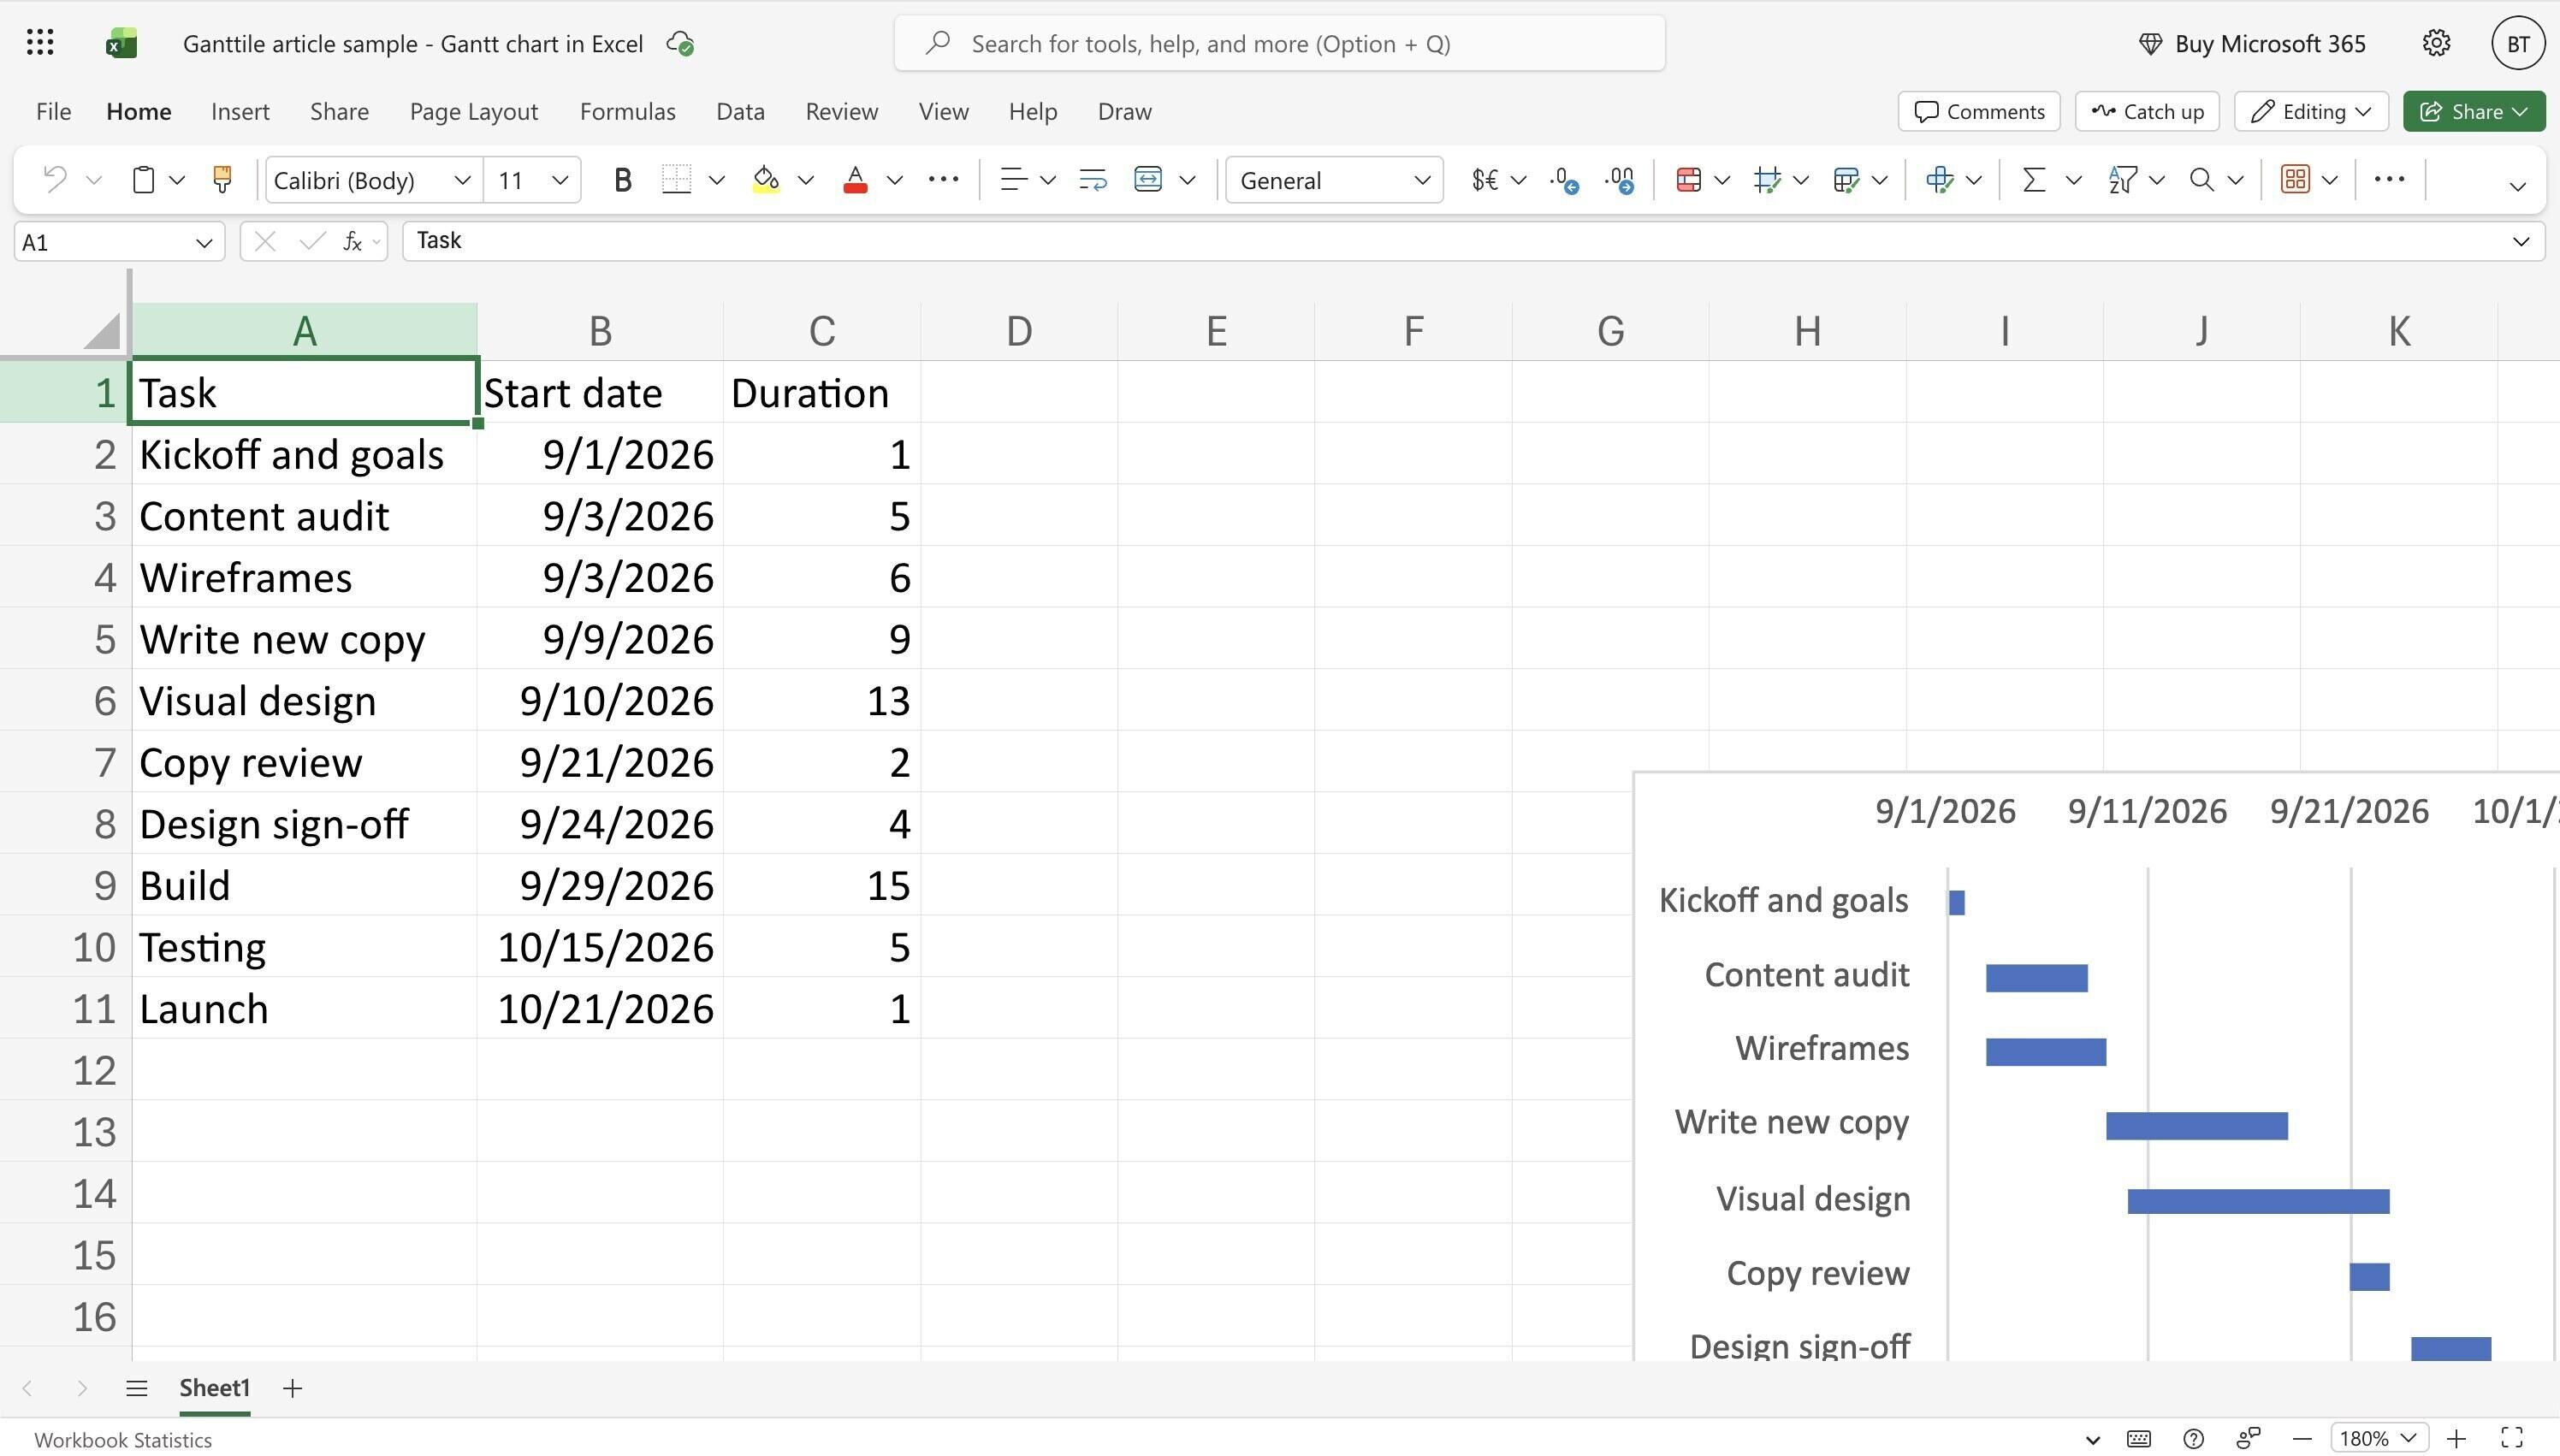Open the Comments pane
The width and height of the screenshot is (2560, 1456).
point(1979,111)
